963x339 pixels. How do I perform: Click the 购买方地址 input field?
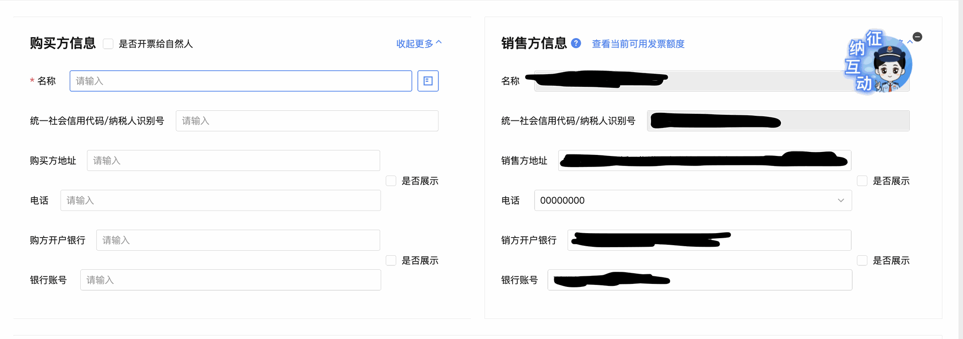click(233, 160)
